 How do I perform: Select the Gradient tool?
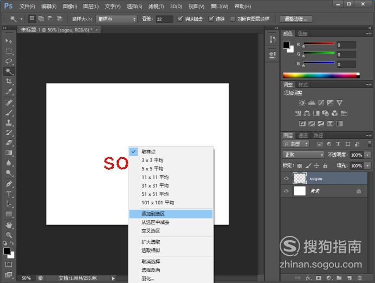pyautogui.click(x=9, y=153)
